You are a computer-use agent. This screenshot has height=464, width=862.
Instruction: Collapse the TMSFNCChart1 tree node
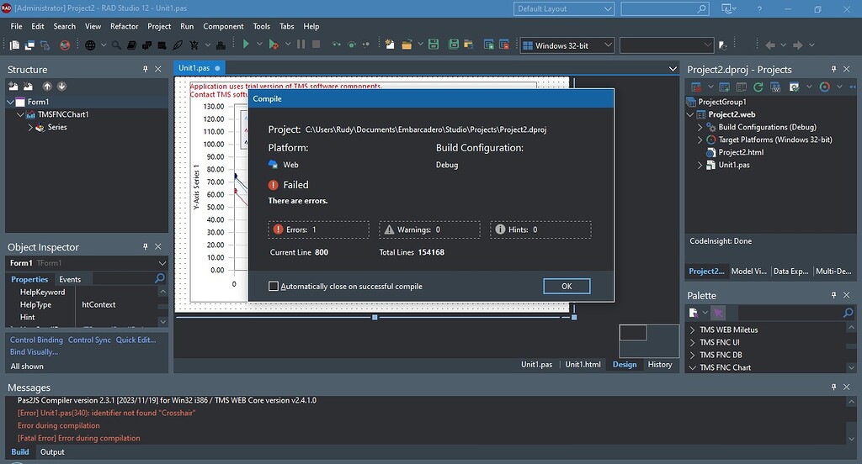click(20, 114)
